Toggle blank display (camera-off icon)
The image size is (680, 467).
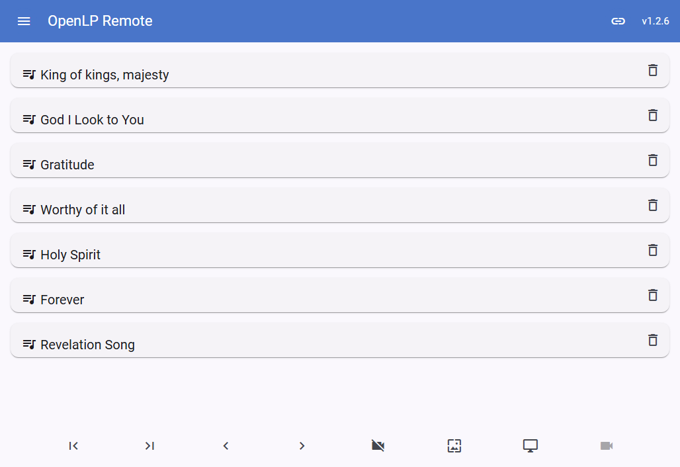(x=378, y=446)
